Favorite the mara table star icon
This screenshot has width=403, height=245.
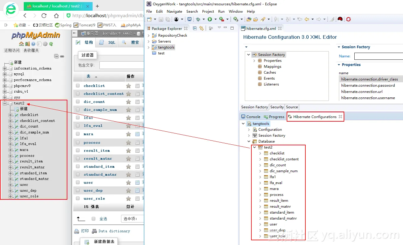tap(128, 134)
